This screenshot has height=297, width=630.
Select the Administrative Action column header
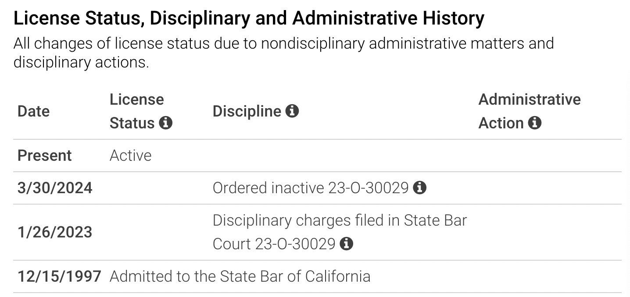coord(530,111)
